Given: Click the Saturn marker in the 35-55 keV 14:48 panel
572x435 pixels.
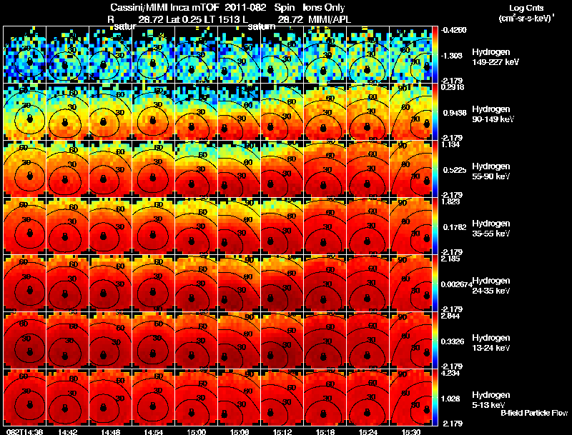Looking at the screenshot, I should tap(103, 236).
